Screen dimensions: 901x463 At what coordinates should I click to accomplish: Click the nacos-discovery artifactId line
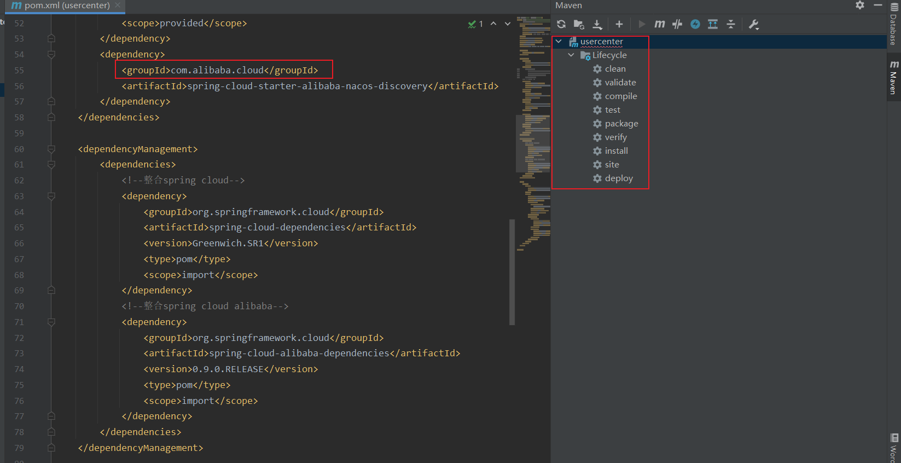click(310, 86)
